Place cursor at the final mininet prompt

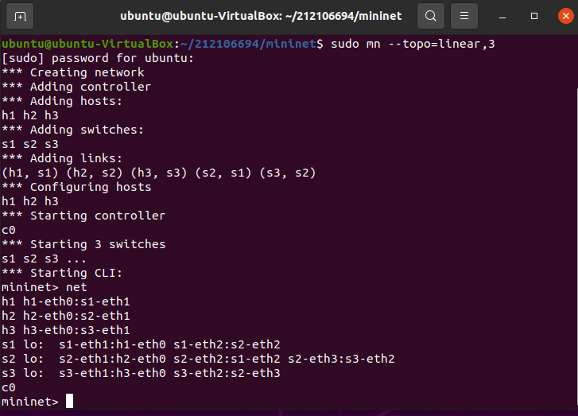click(x=69, y=401)
